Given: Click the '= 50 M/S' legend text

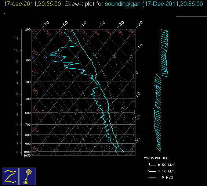Looking at the screenshot, I should click(x=167, y=165).
